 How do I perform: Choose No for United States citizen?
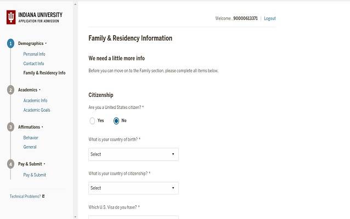coord(116,120)
